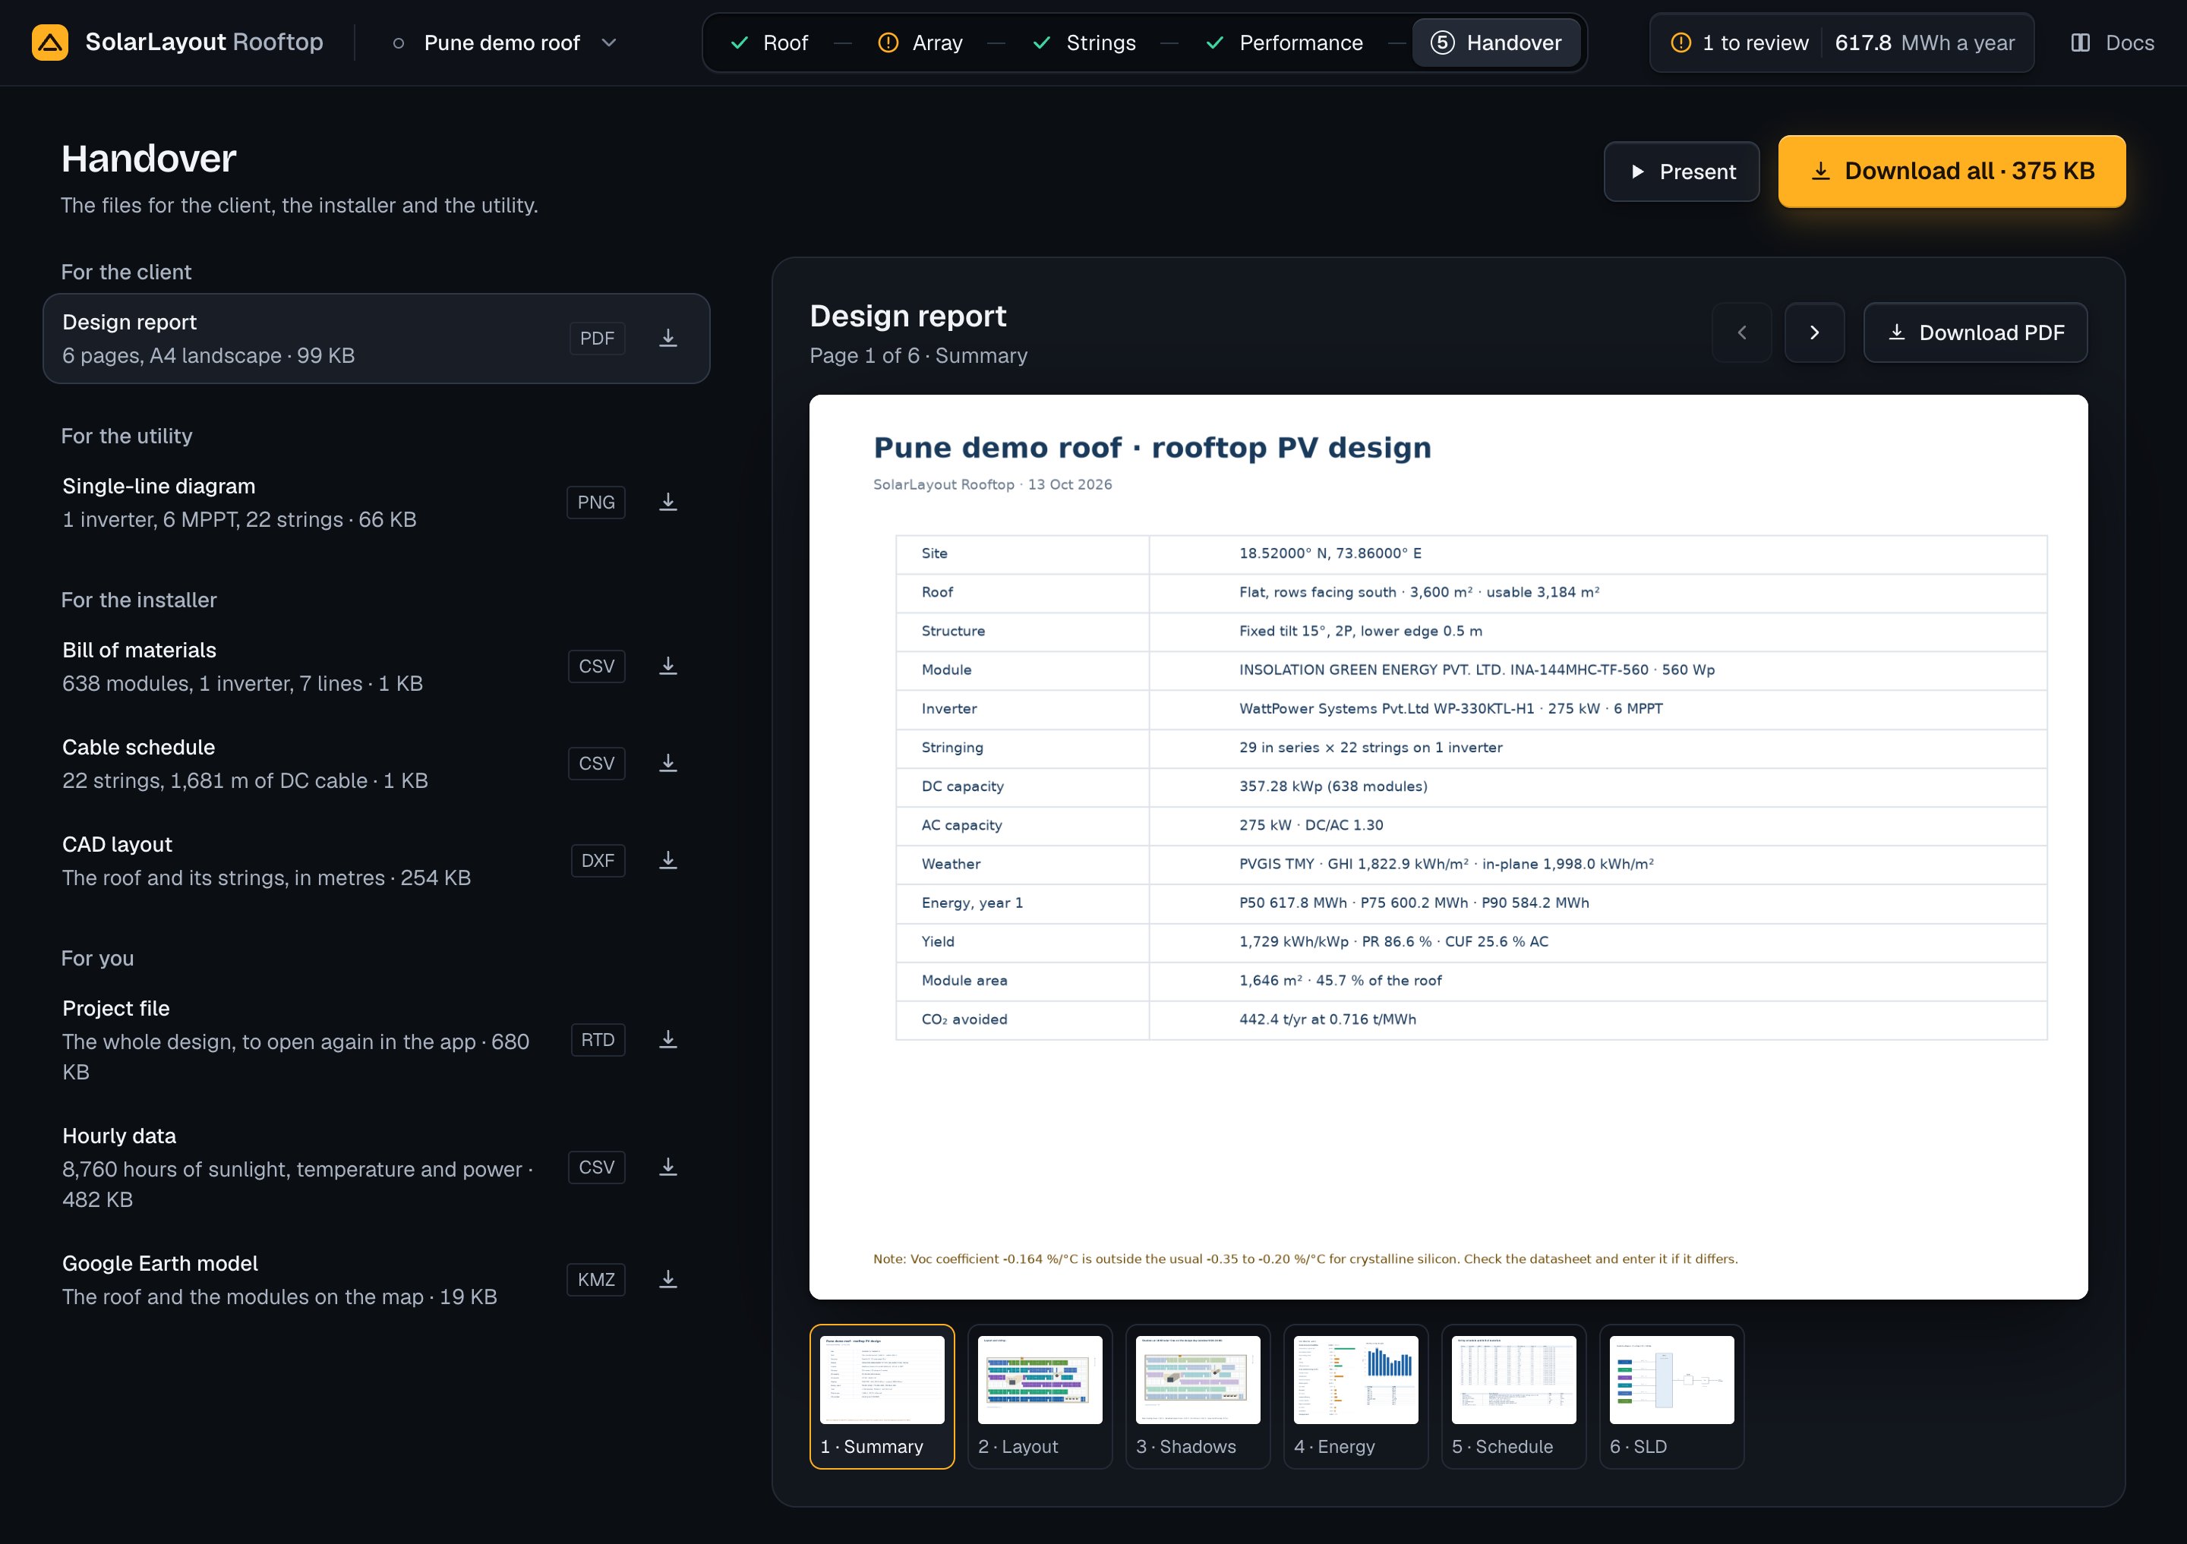This screenshot has height=1544, width=2187.
Task: Click the SolarLayout logo icon
Action: click(x=49, y=43)
